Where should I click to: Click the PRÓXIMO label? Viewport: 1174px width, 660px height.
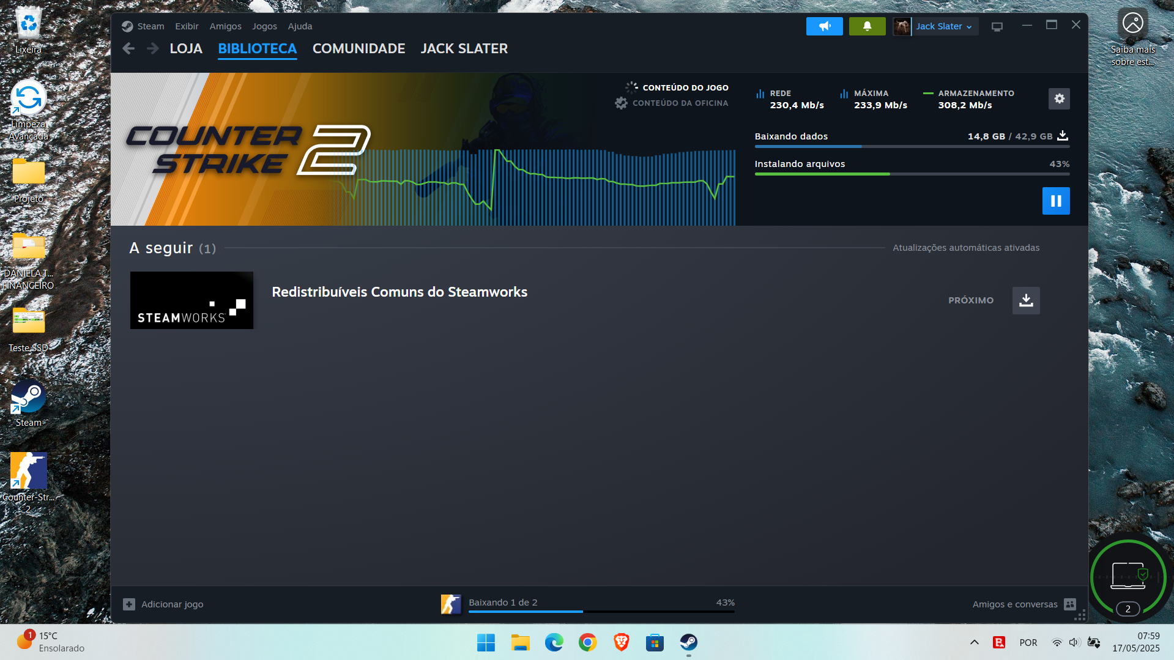pyautogui.click(x=971, y=300)
